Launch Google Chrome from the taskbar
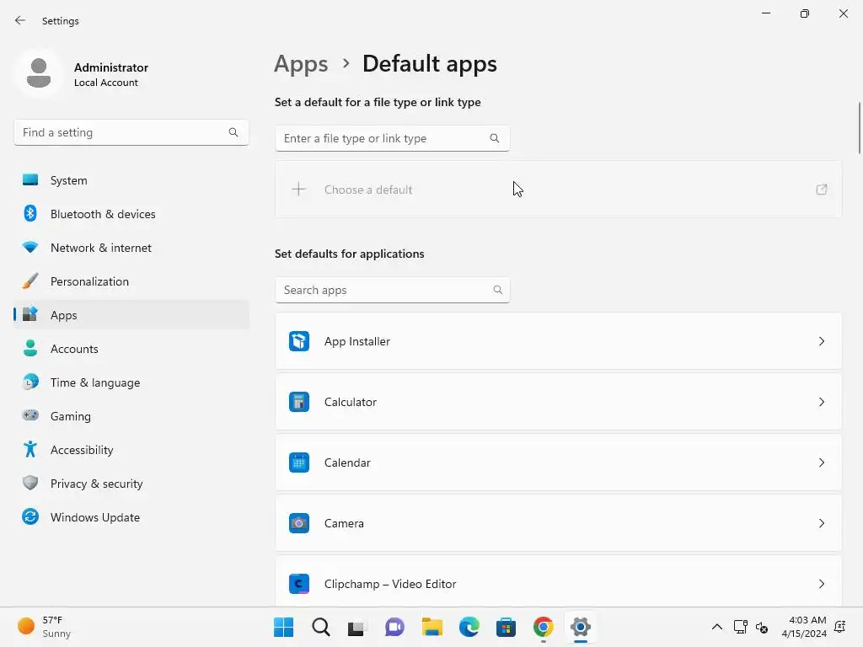 544,627
